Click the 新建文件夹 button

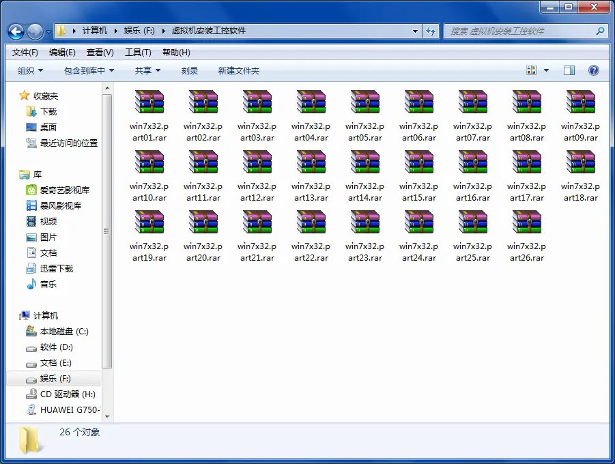pos(238,70)
